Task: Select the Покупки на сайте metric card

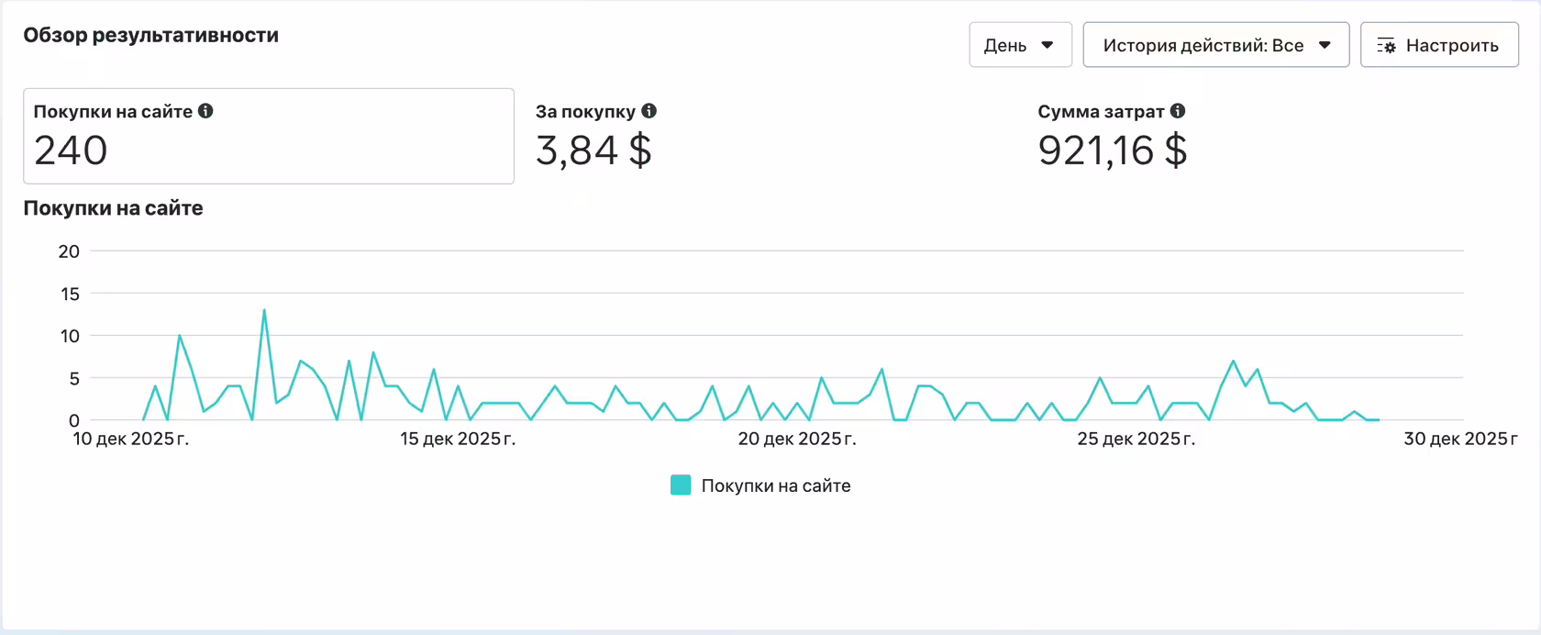Action: point(269,136)
